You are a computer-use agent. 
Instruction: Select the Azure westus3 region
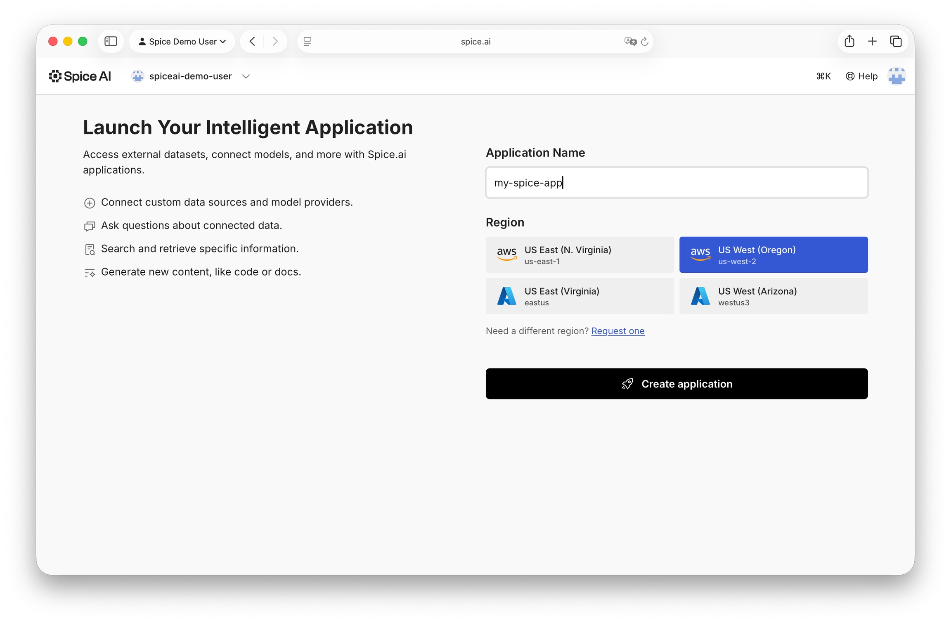[x=773, y=296]
